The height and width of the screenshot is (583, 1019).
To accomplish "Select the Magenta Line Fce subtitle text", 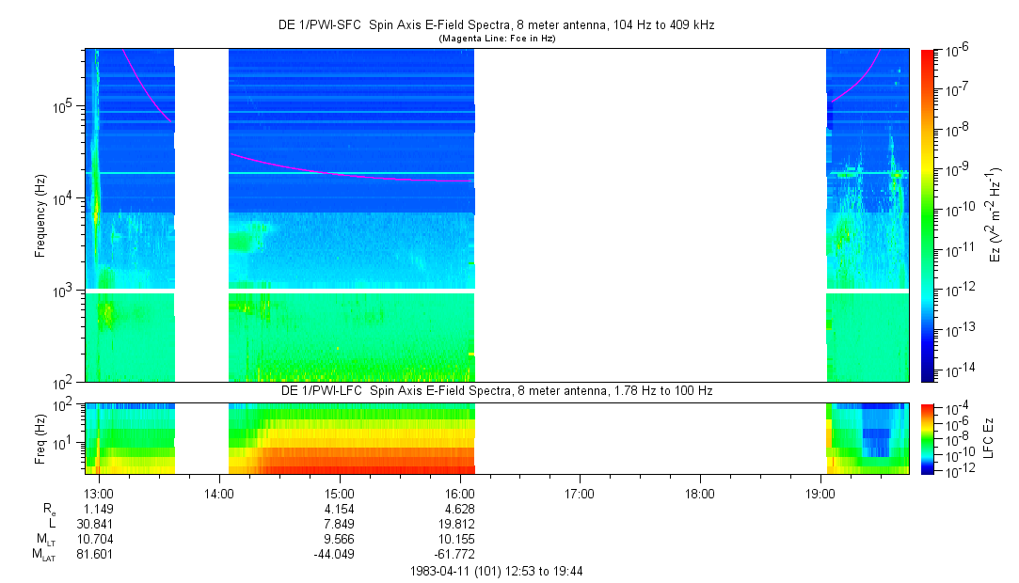I will 497,38.
